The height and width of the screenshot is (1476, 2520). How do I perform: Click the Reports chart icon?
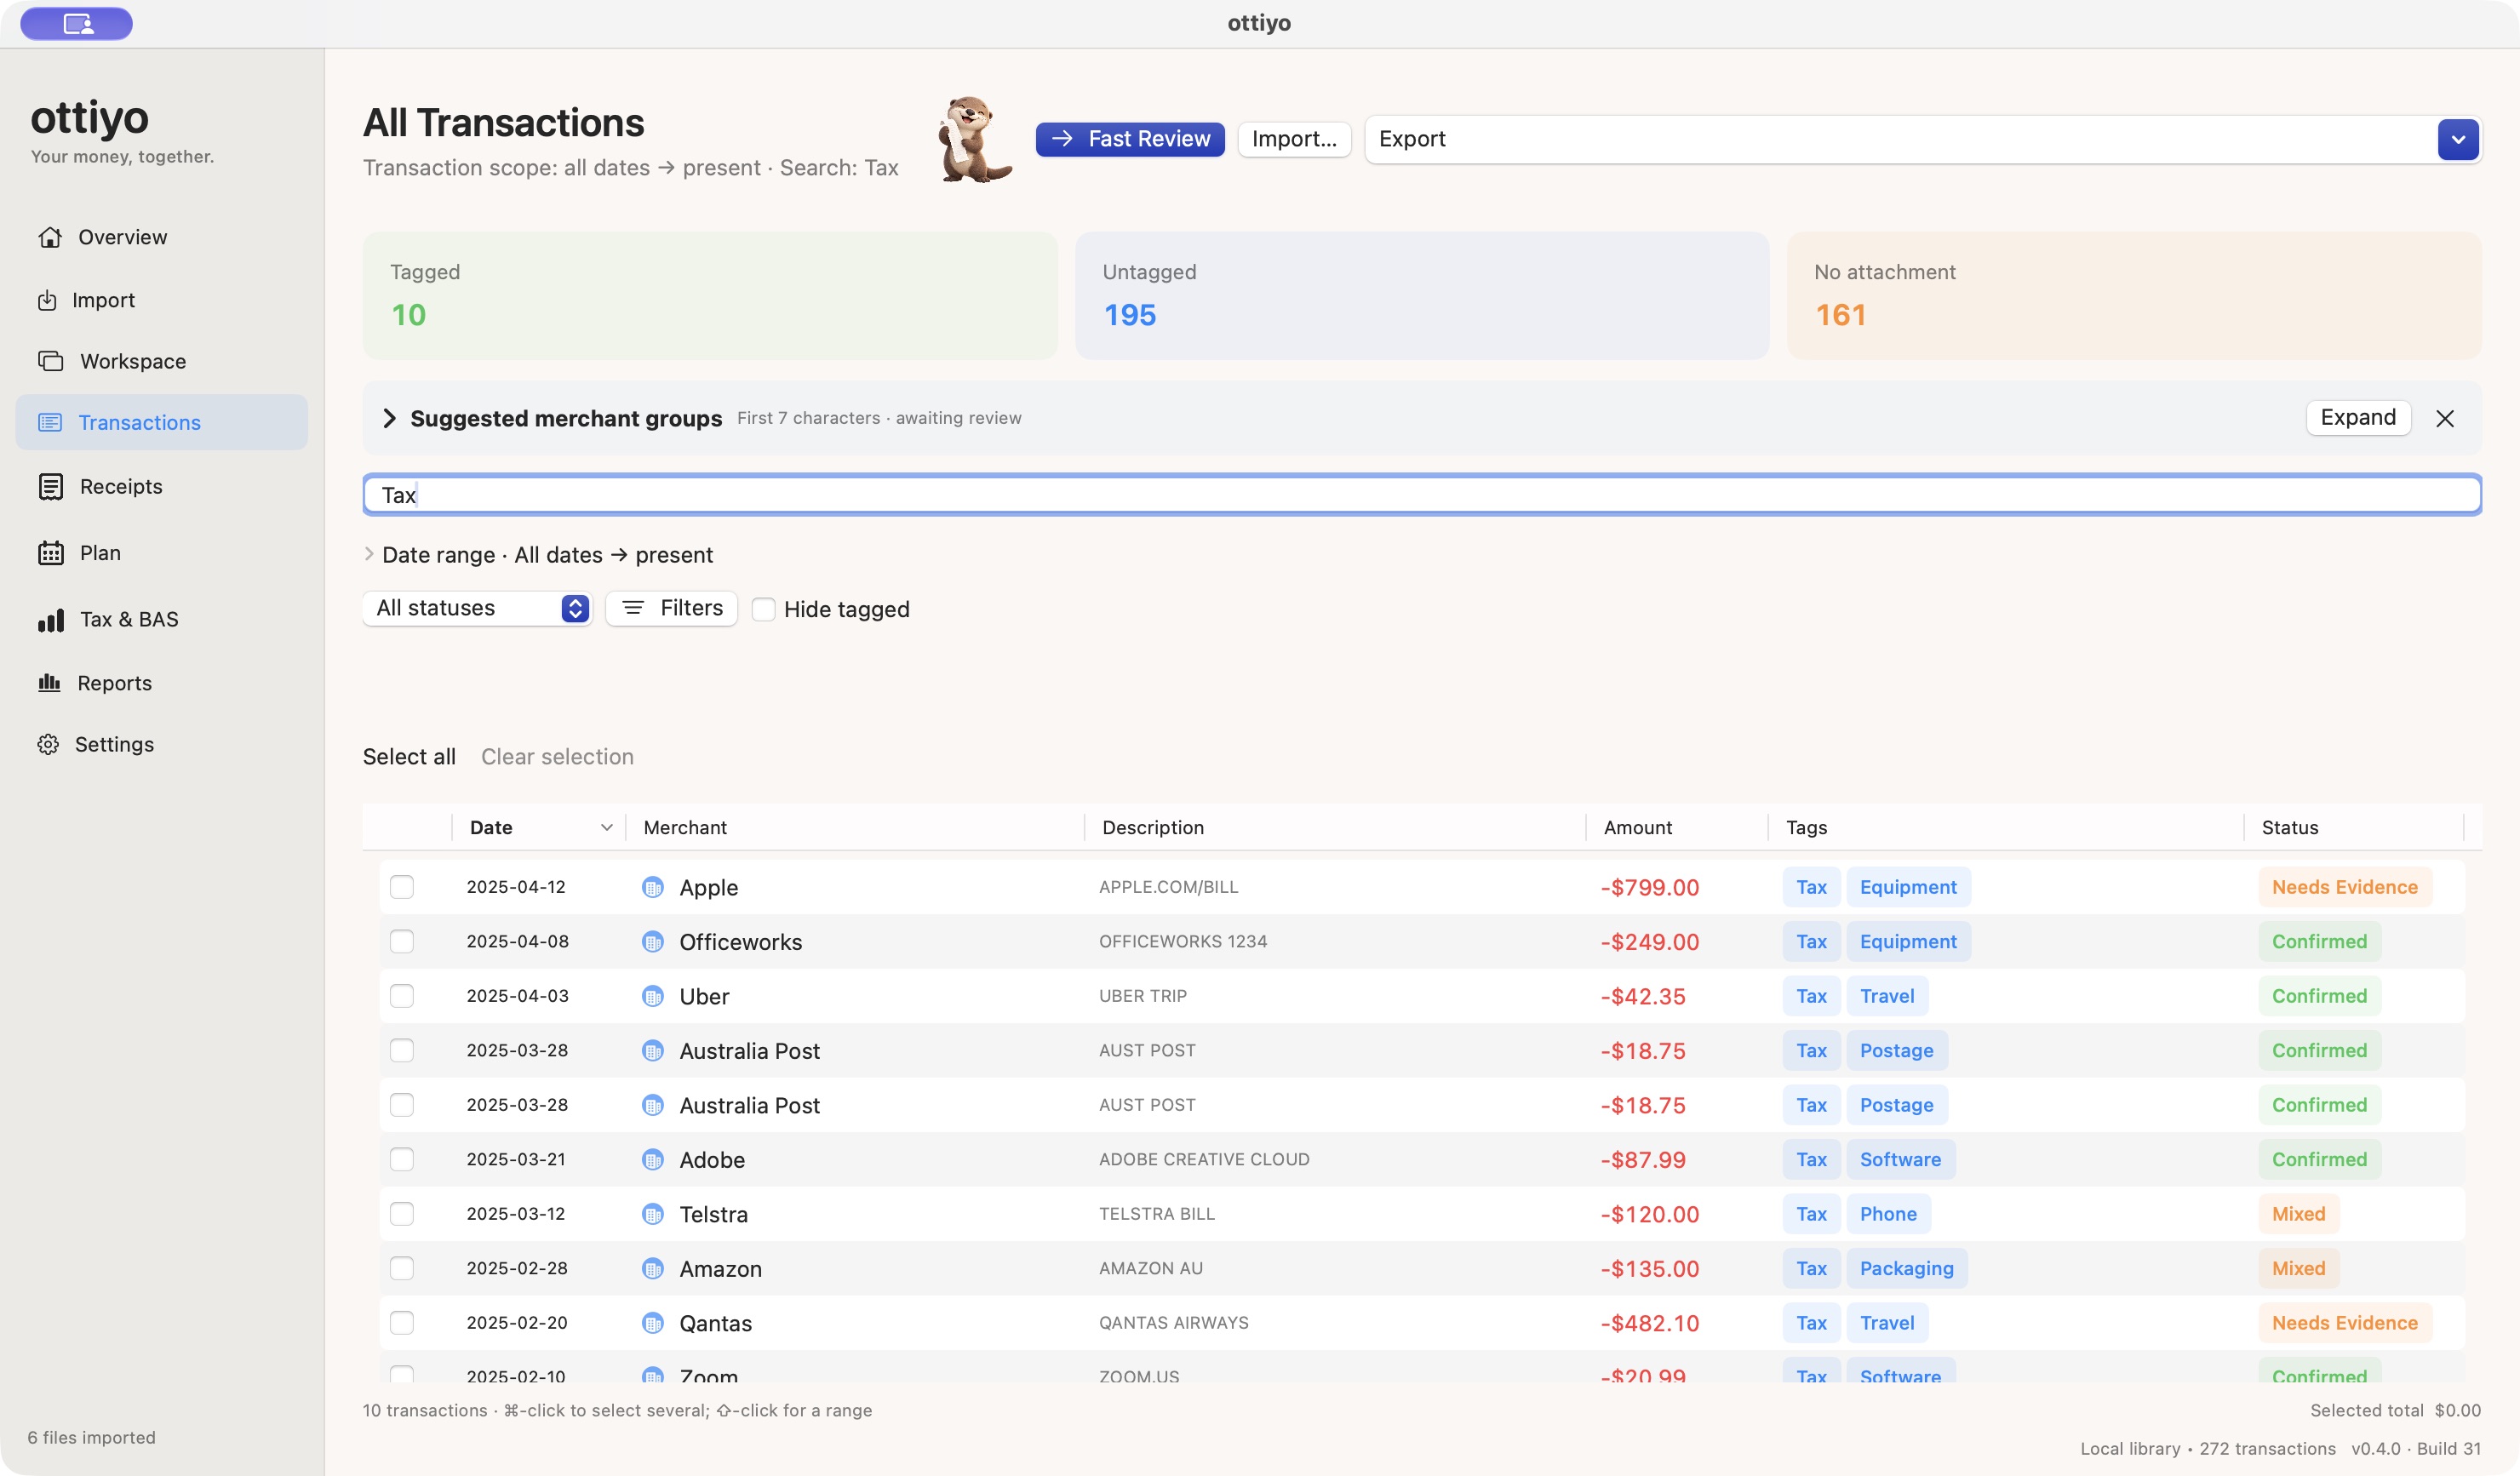click(49, 683)
